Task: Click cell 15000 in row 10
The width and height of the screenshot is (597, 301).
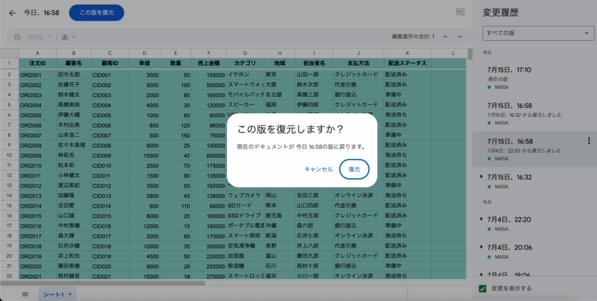Action: (145, 155)
